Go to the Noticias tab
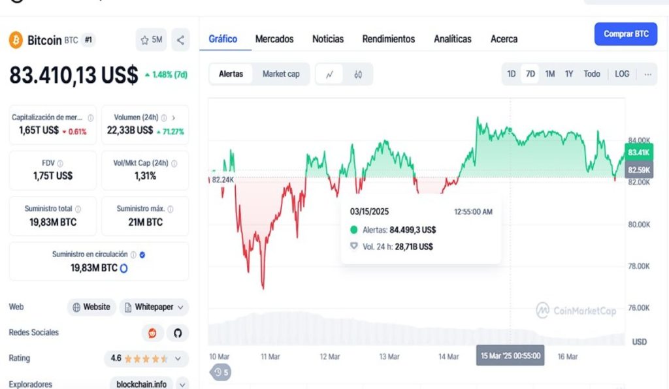Screen dimensions: 669x389 click(x=328, y=39)
